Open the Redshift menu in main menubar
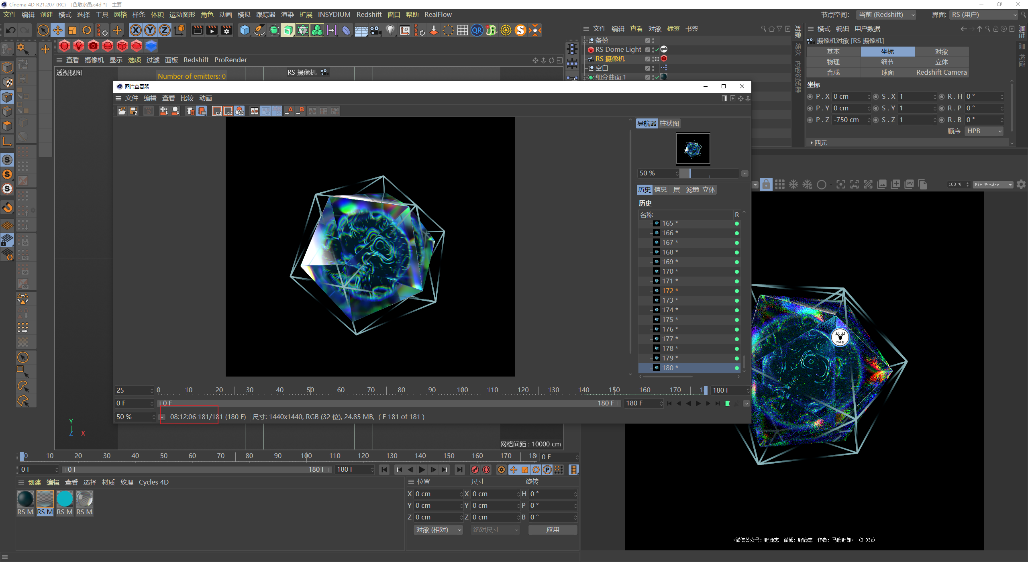This screenshot has height=562, width=1028. click(369, 15)
